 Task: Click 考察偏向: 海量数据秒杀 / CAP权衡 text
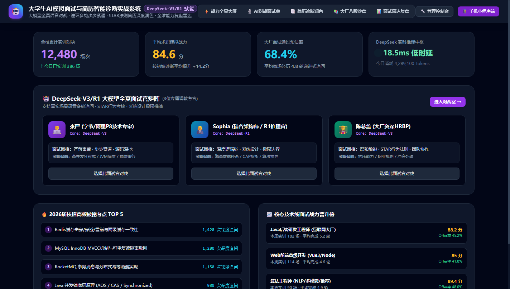click(x=237, y=156)
